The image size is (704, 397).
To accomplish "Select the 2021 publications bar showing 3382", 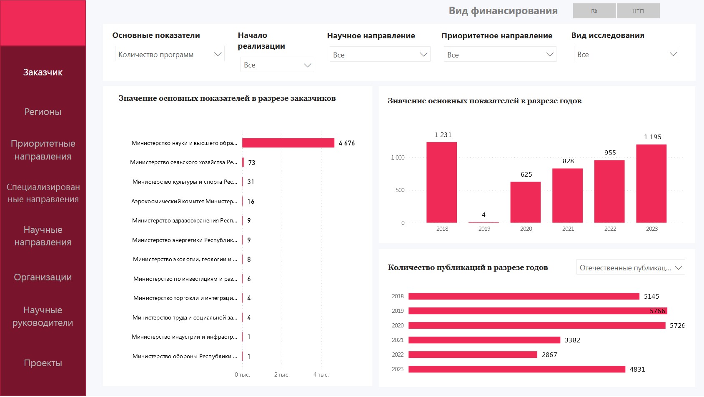I will (x=484, y=340).
